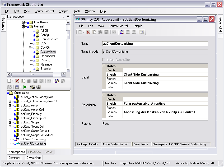Click the copy icon in the Accessunit toolbar
The width and height of the screenshot is (224, 167).
click(94, 32)
